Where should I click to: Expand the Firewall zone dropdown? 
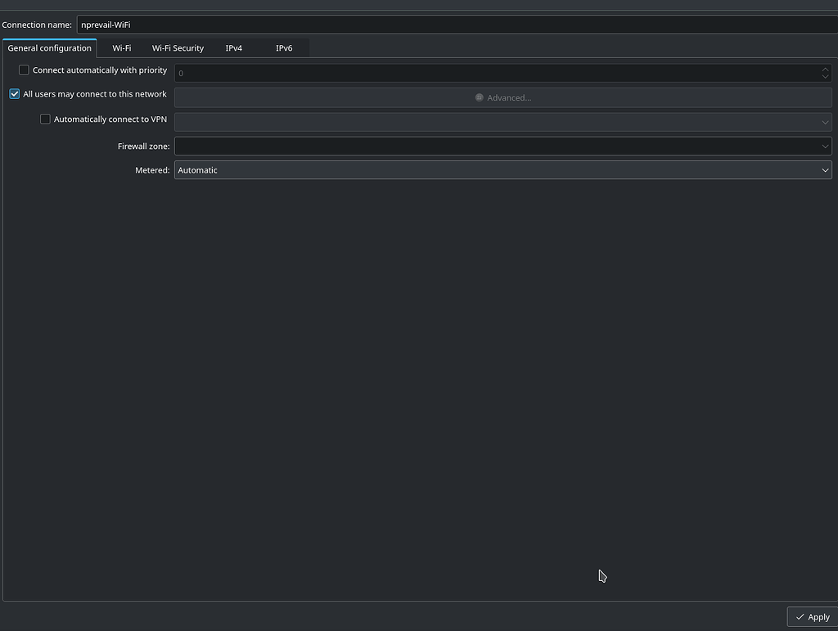click(x=825, y=146)
